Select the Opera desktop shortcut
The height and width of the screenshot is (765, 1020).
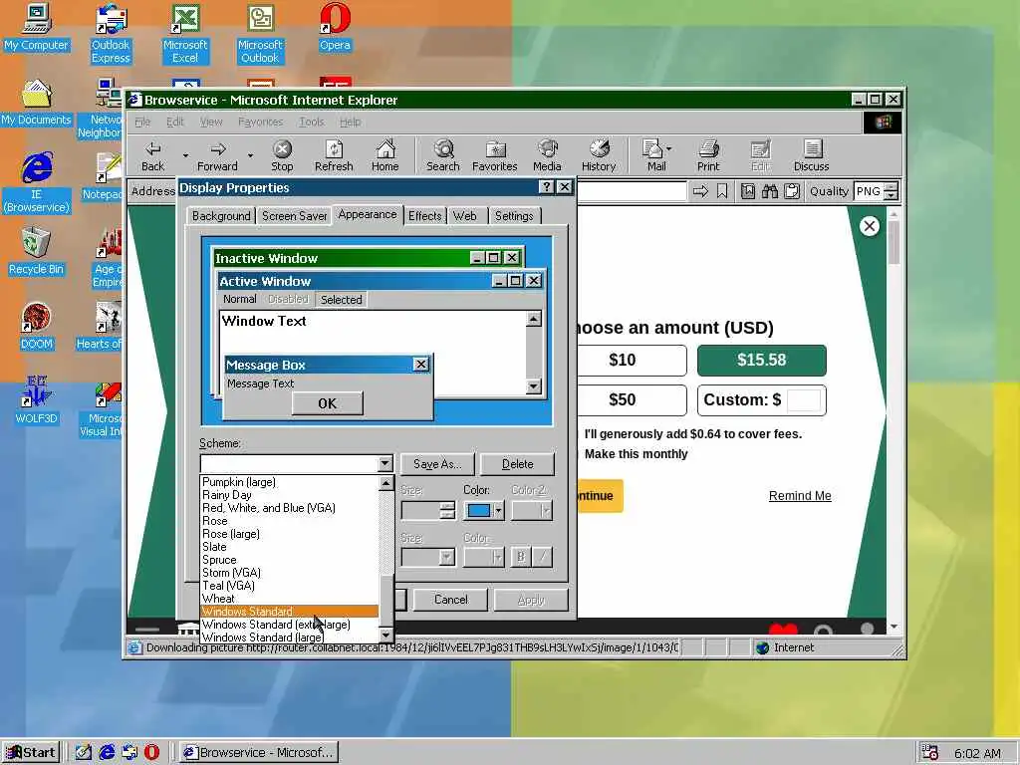click(x=335, y=27)
